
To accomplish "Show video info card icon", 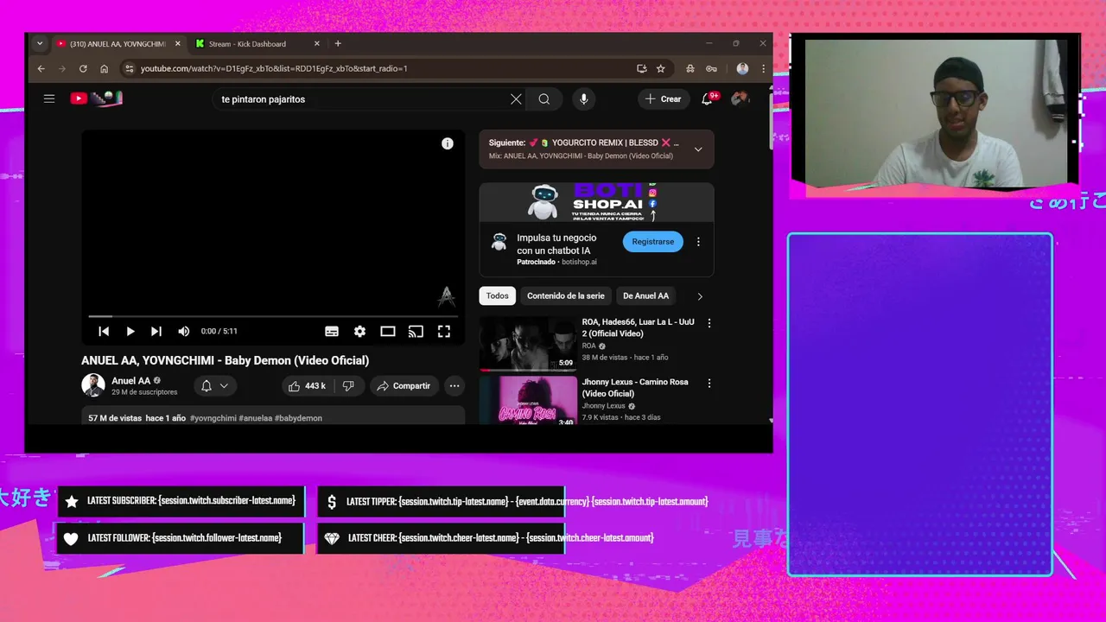I will (448, 143).
